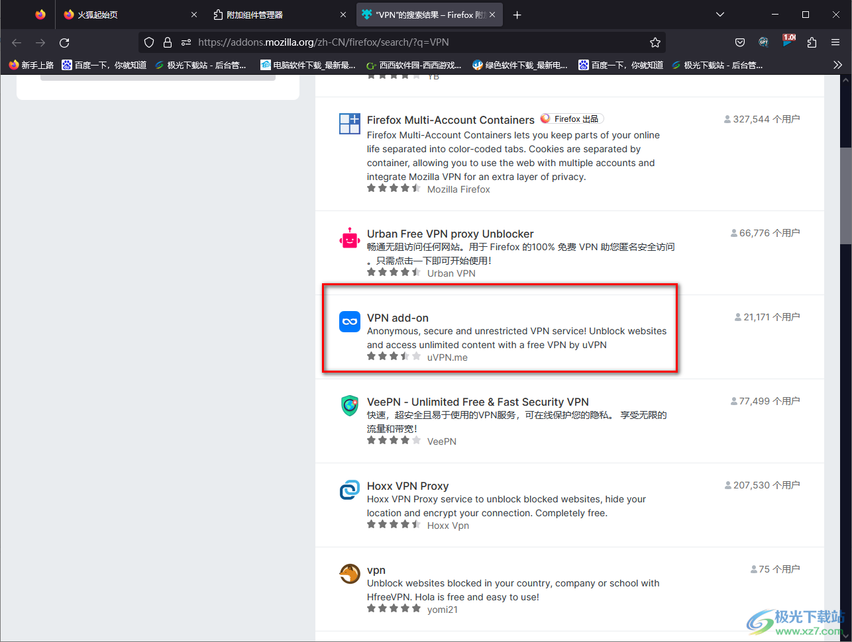Click the Hoxx VPN Proxy icon
The height and width of the screenshot is (642, 852).
(x=349, y=490)
